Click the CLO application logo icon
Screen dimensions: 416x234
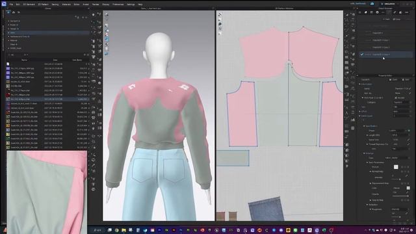coord(4,4)
